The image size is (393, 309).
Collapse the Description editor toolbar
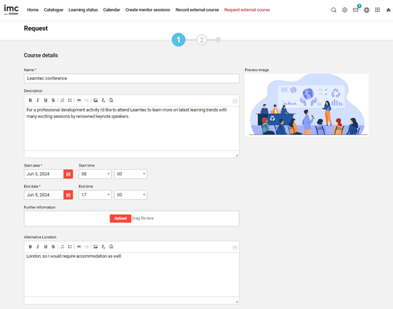point(235,101)
